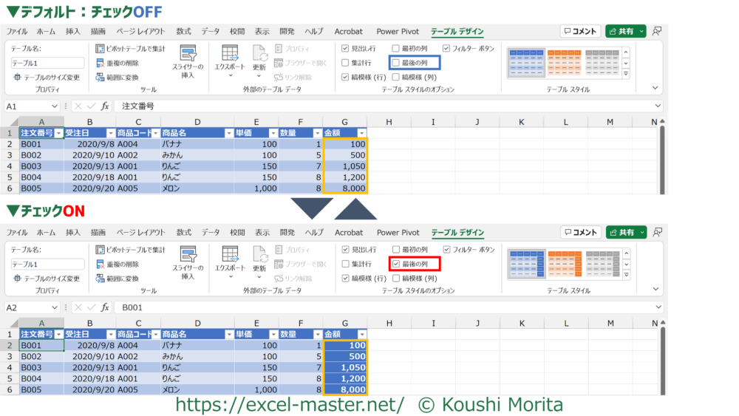Click the エクスポート icon in the チェックON ribbon

pos(230,256)
